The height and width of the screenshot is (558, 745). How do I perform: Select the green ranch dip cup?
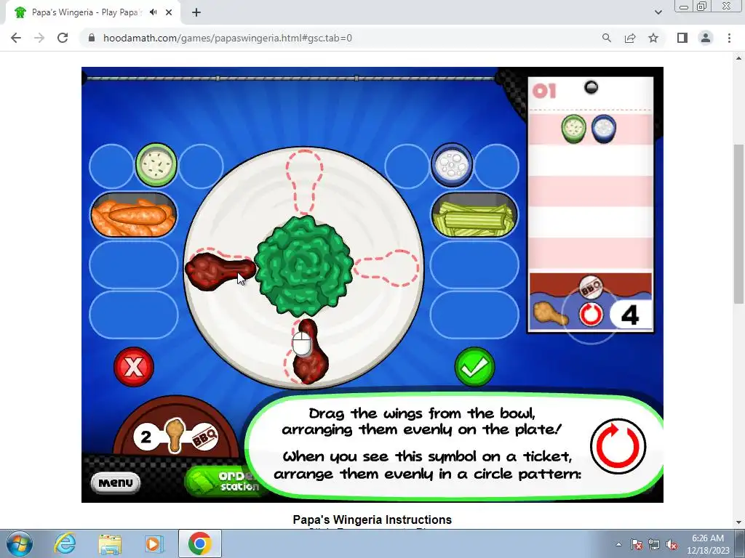[156, 165]
